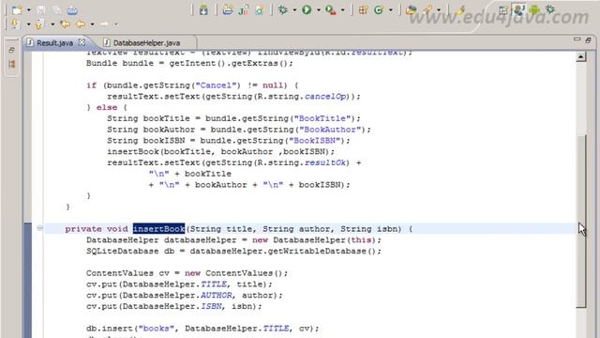Click the "BookTitle" string literal
This screenshot has width=600, height=338.
click(x=322, y=118)
